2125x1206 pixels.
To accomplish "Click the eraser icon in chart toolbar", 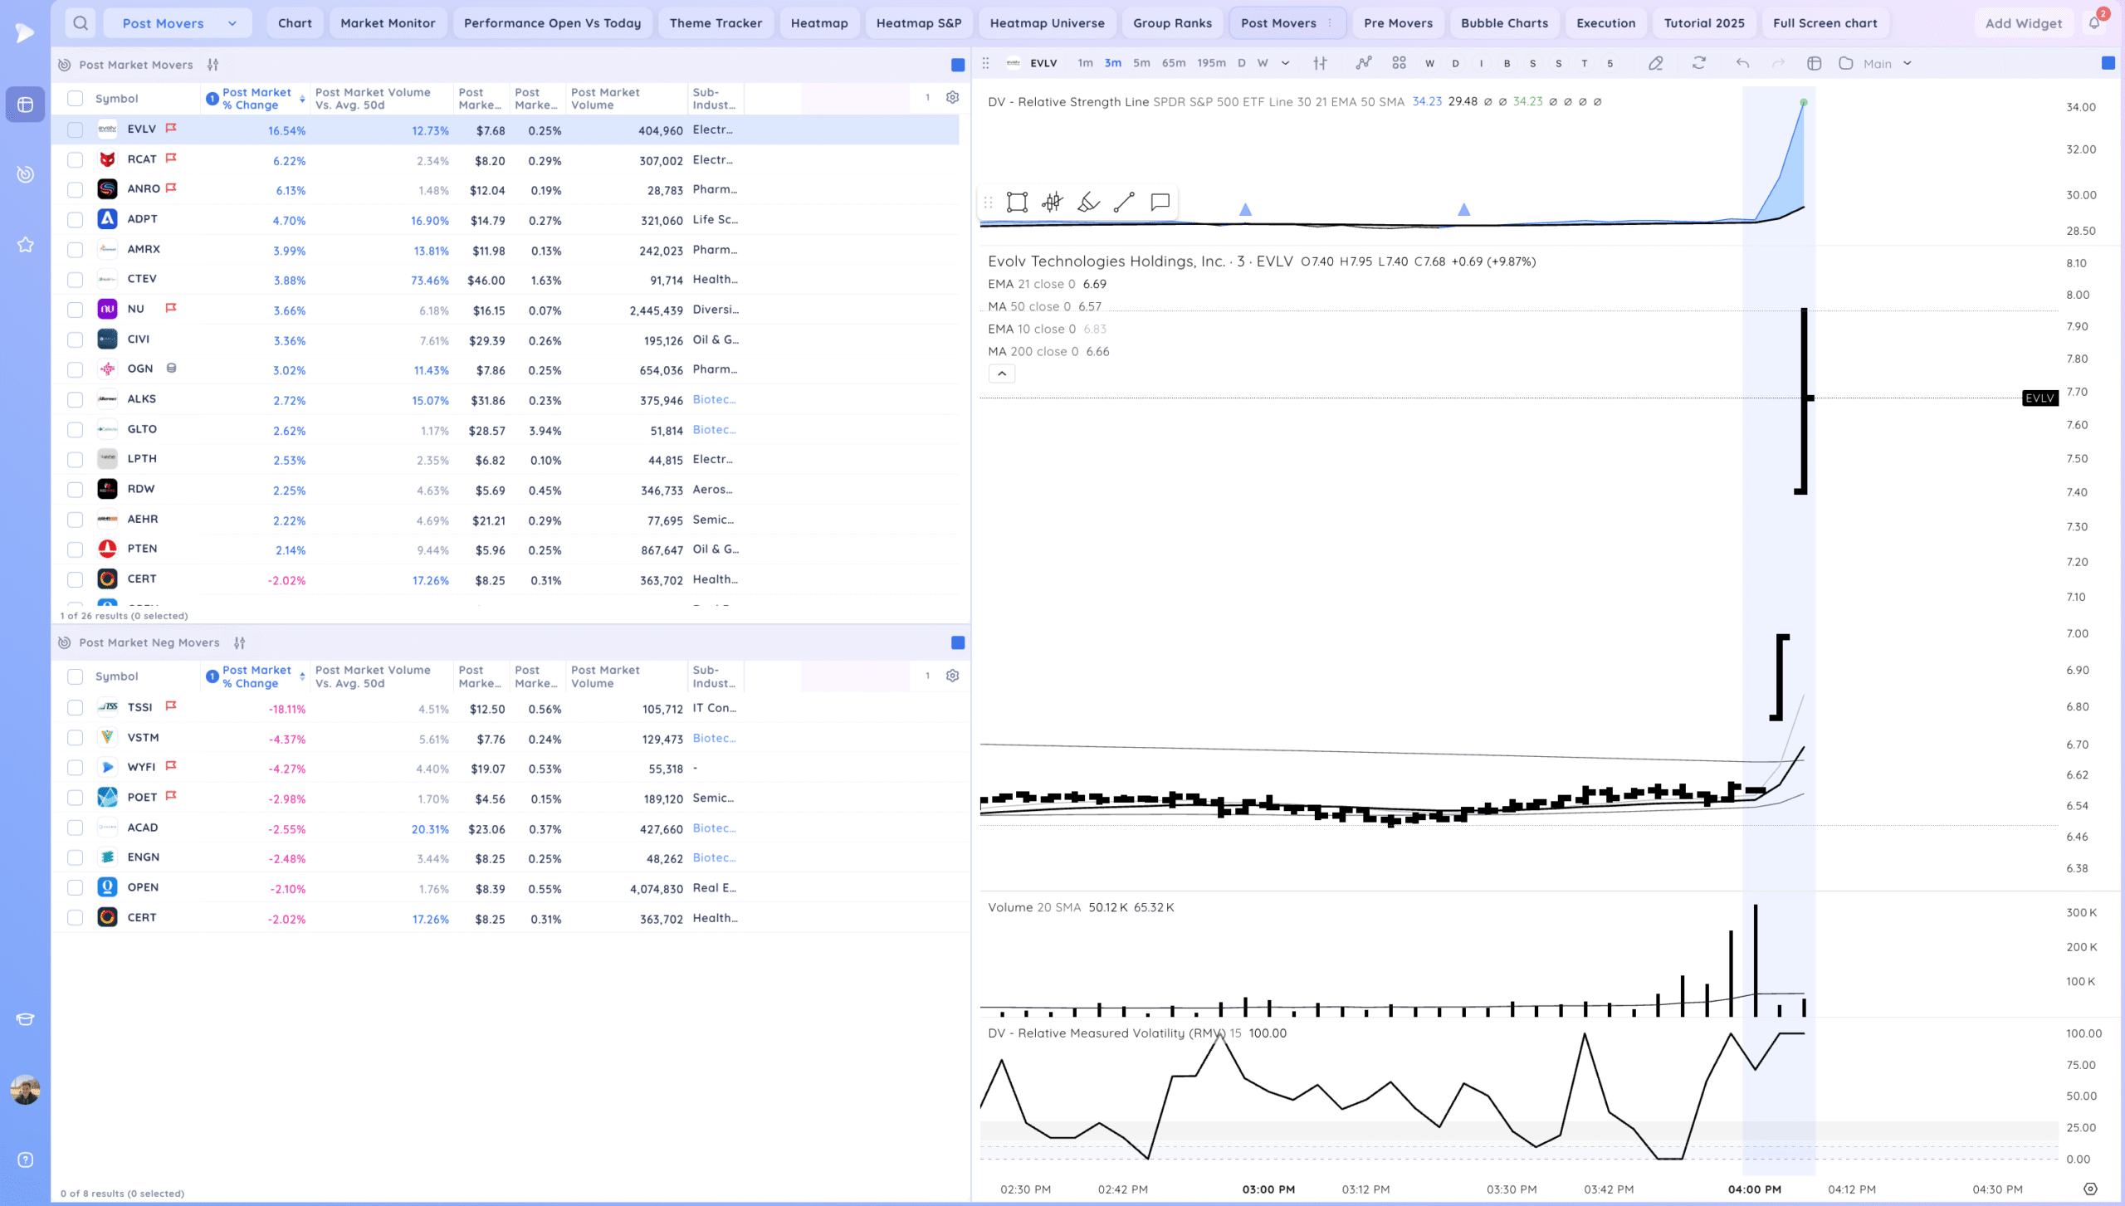I will coord(1655,63).
